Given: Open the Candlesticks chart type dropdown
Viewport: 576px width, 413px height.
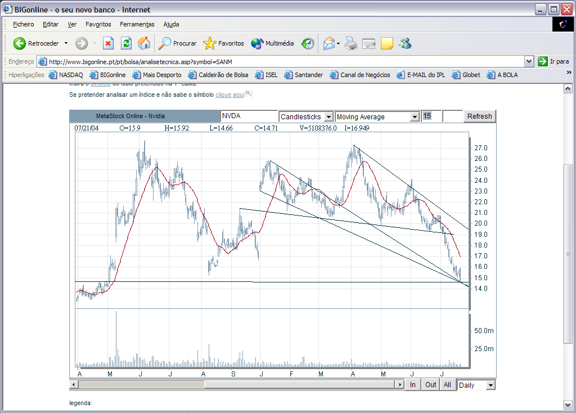Looking at the screenshot, I should (x=329, y=116).
